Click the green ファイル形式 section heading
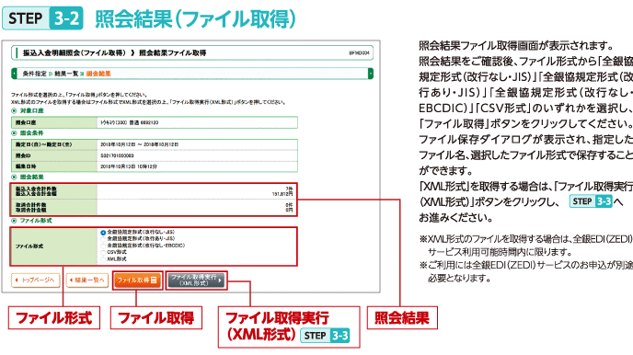This screenshot has width=633, height=355. (x=36, y=221)
